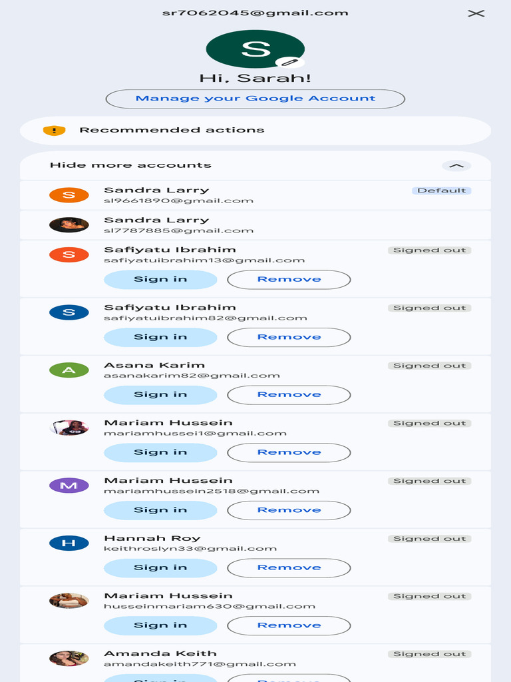Click the yellow shield warning icon

[54, 131]
